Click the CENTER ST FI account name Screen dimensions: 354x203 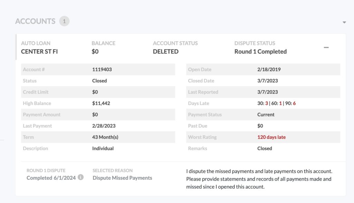click(39, 52)
